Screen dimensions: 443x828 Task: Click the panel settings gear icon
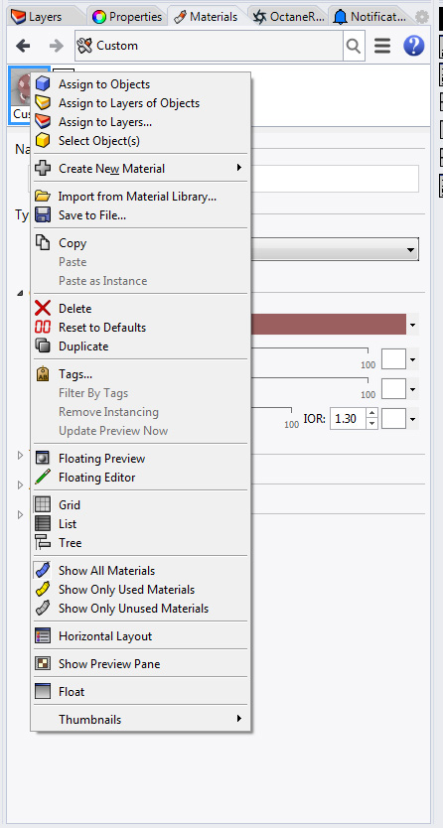[422, 17]
